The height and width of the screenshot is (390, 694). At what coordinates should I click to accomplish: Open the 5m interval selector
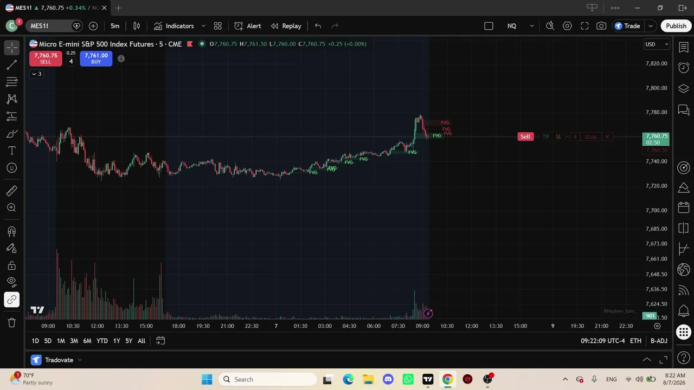point(115,26)
